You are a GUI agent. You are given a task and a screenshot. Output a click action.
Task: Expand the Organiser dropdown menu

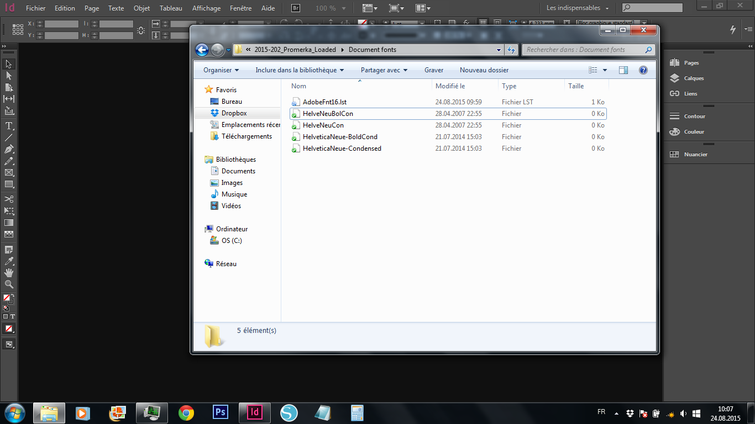(x=221, y=70)
